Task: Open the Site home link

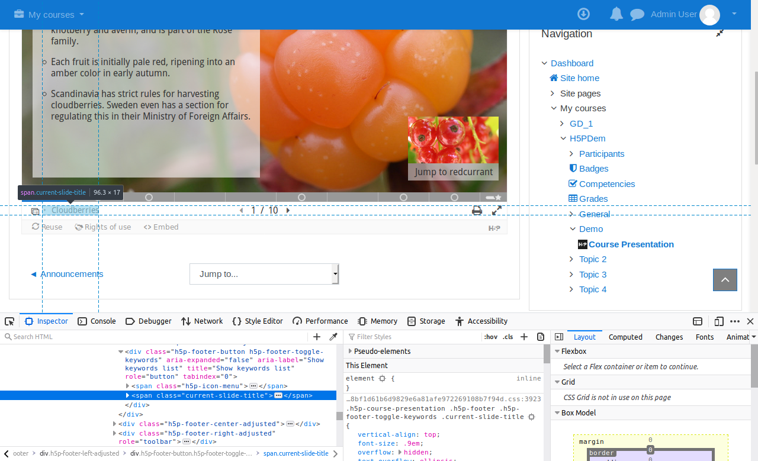Action: [580, 78]
